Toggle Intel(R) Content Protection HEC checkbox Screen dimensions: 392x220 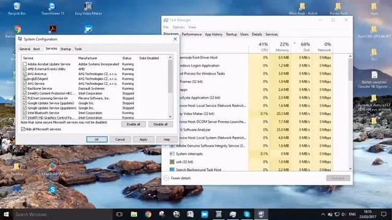pos(24,94)
